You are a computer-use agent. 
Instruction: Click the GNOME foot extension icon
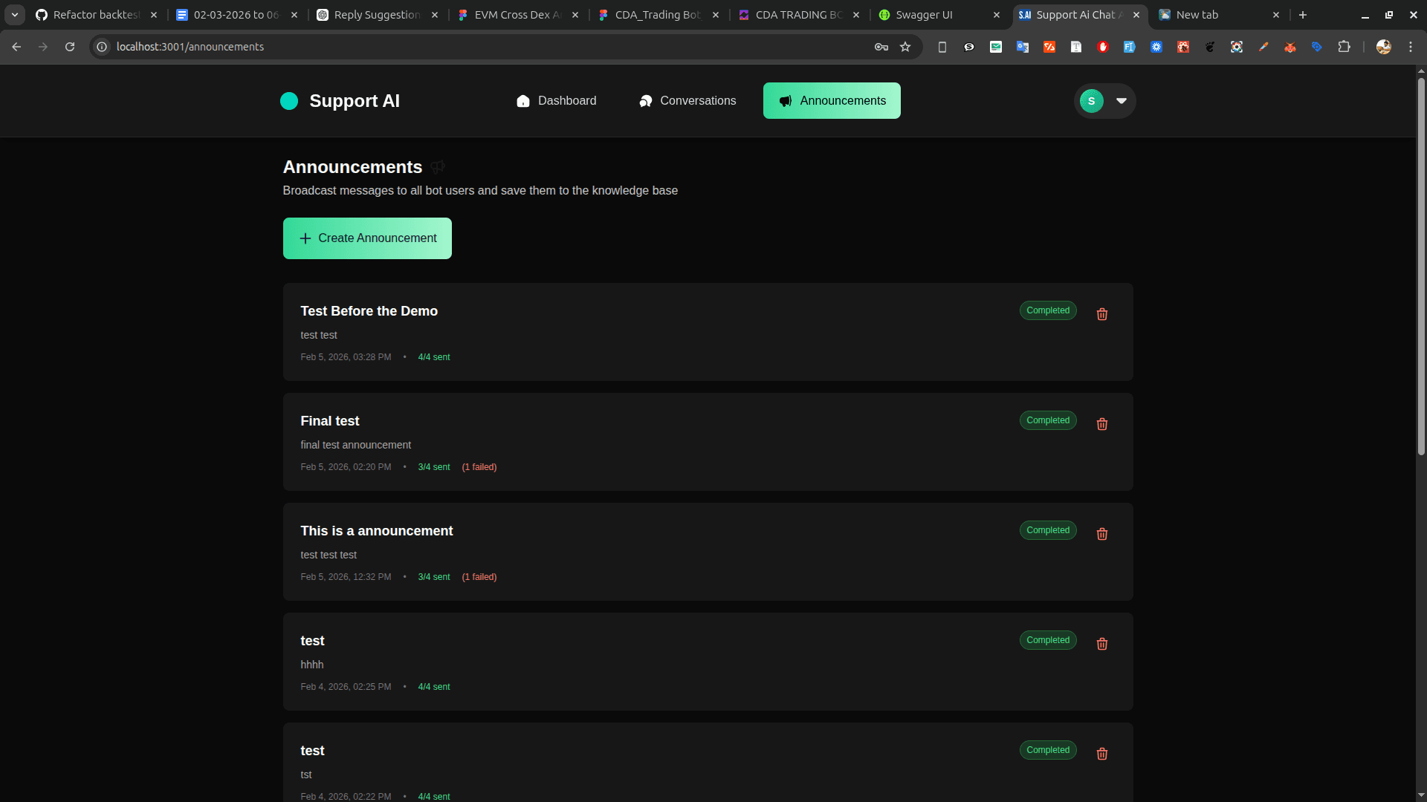coord(1209,47)
